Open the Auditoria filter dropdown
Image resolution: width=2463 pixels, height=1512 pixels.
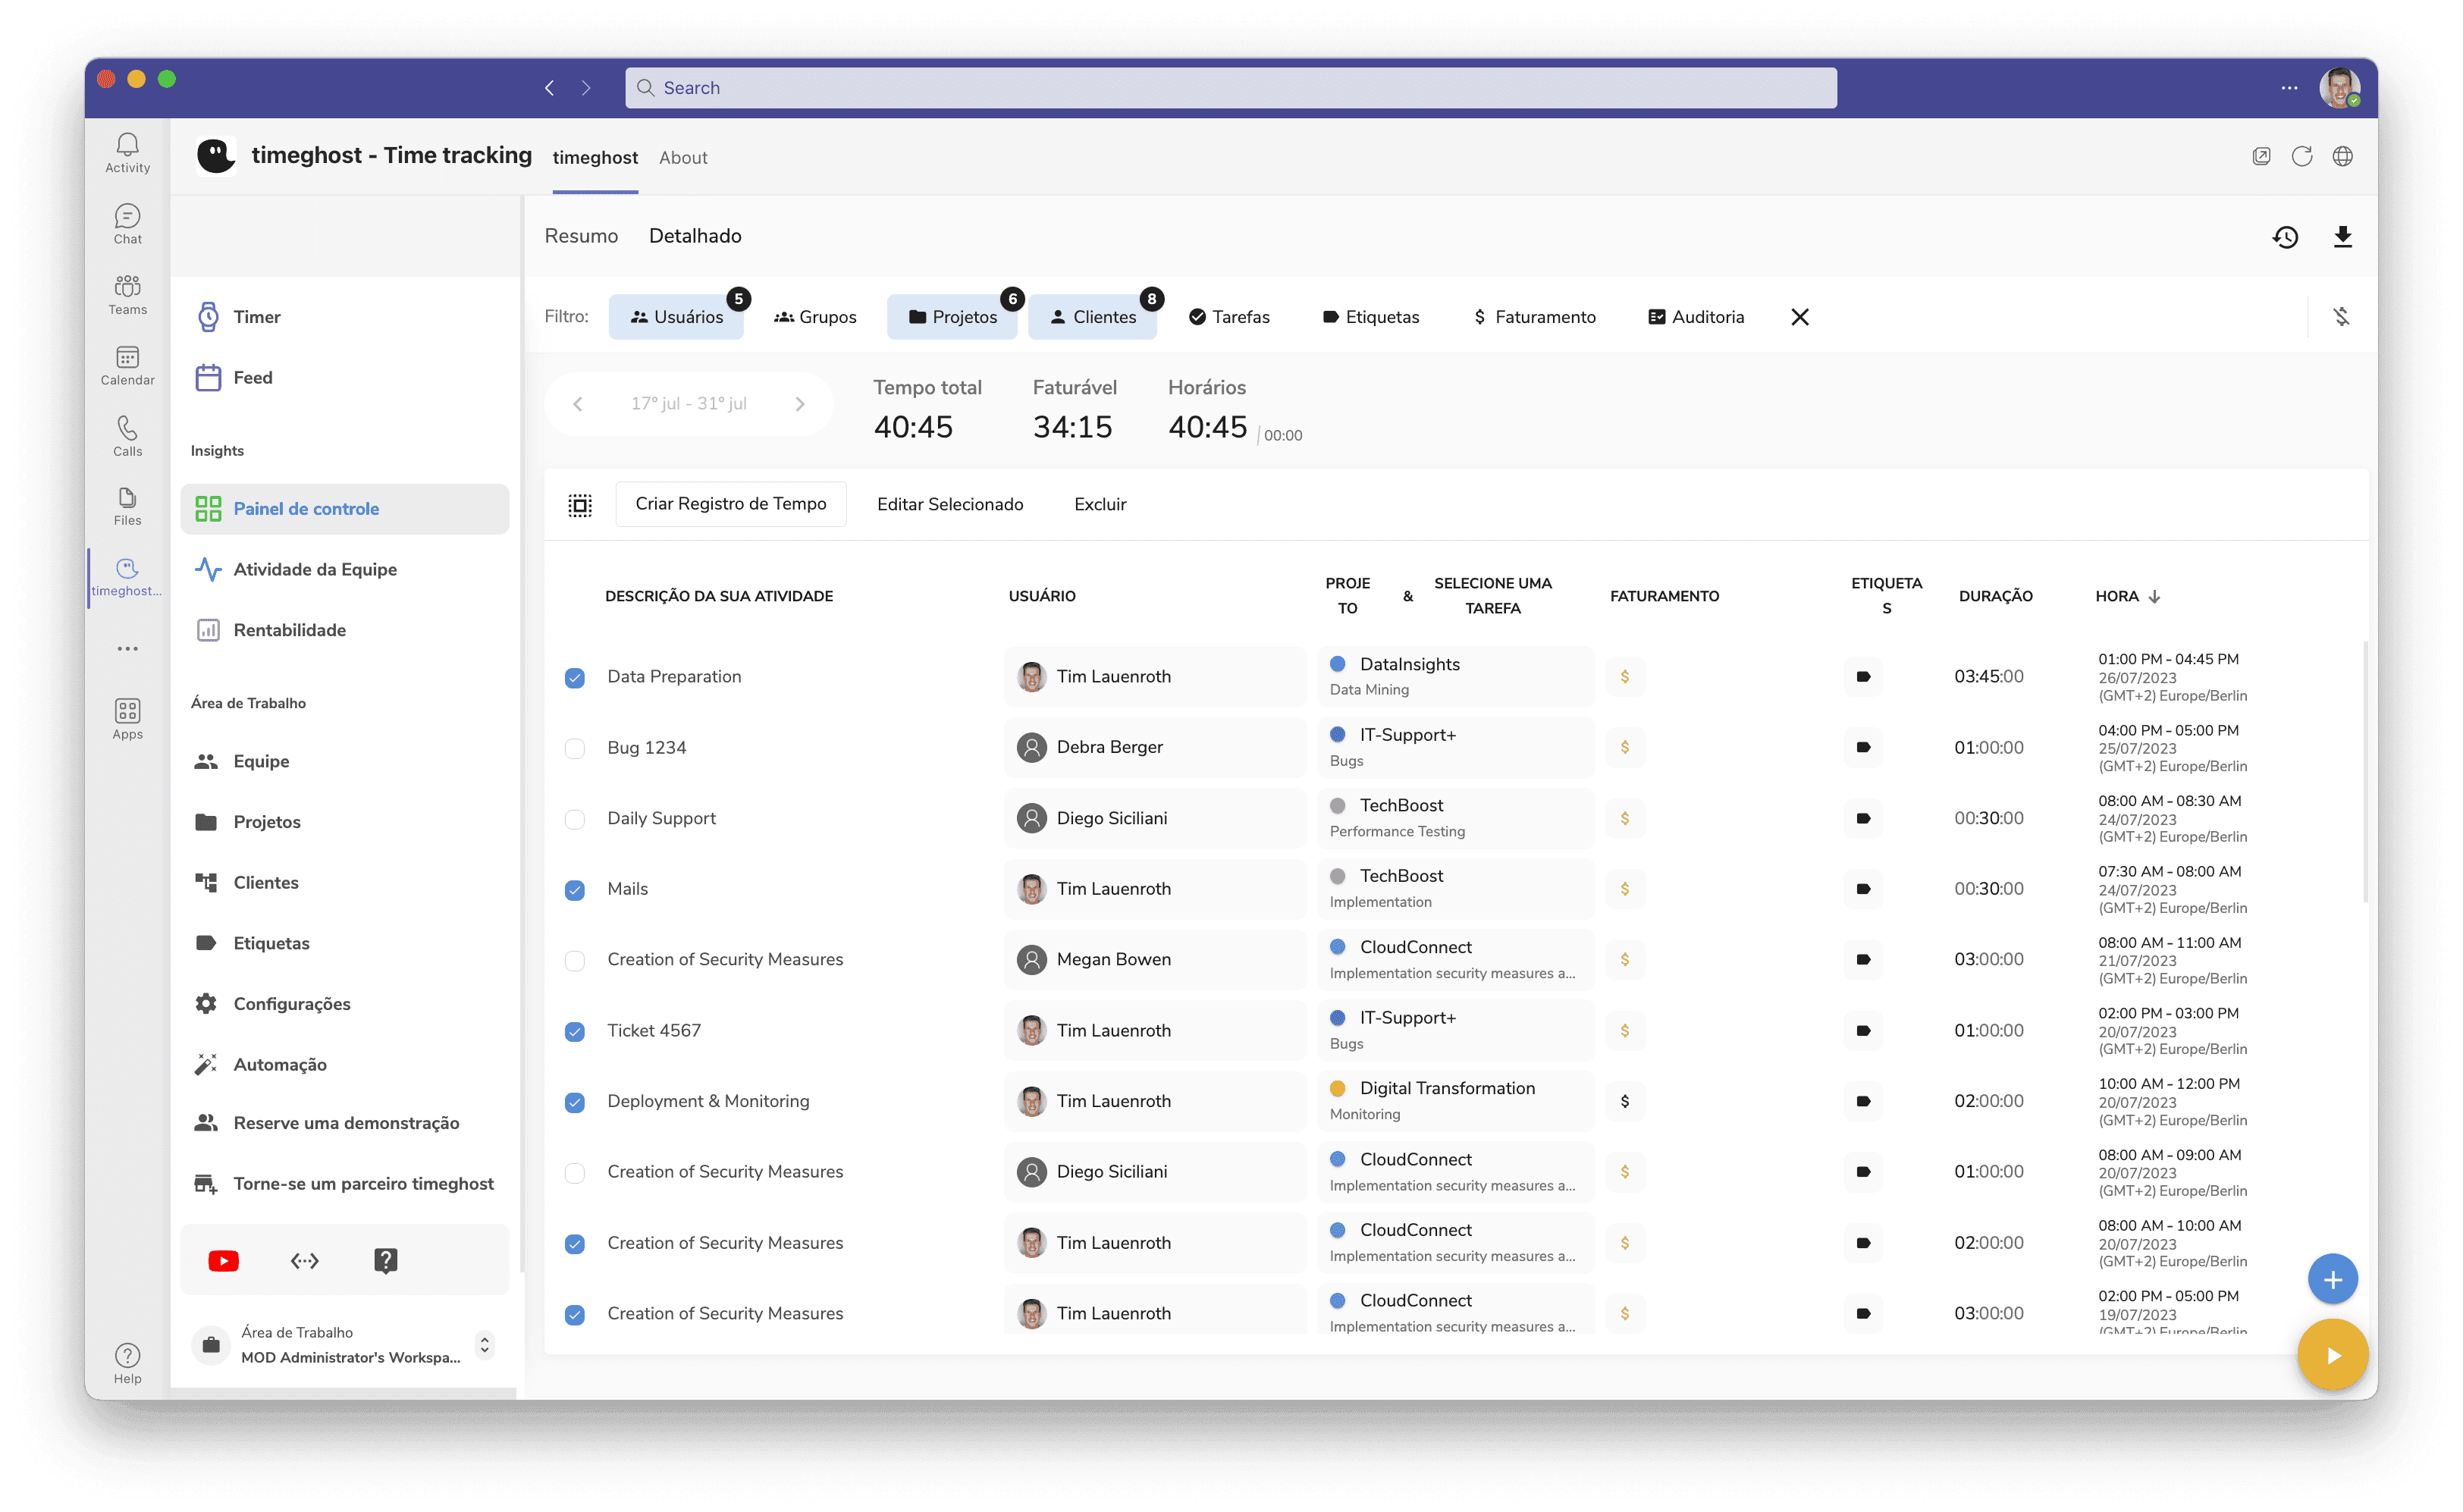tap(1696, 317)
